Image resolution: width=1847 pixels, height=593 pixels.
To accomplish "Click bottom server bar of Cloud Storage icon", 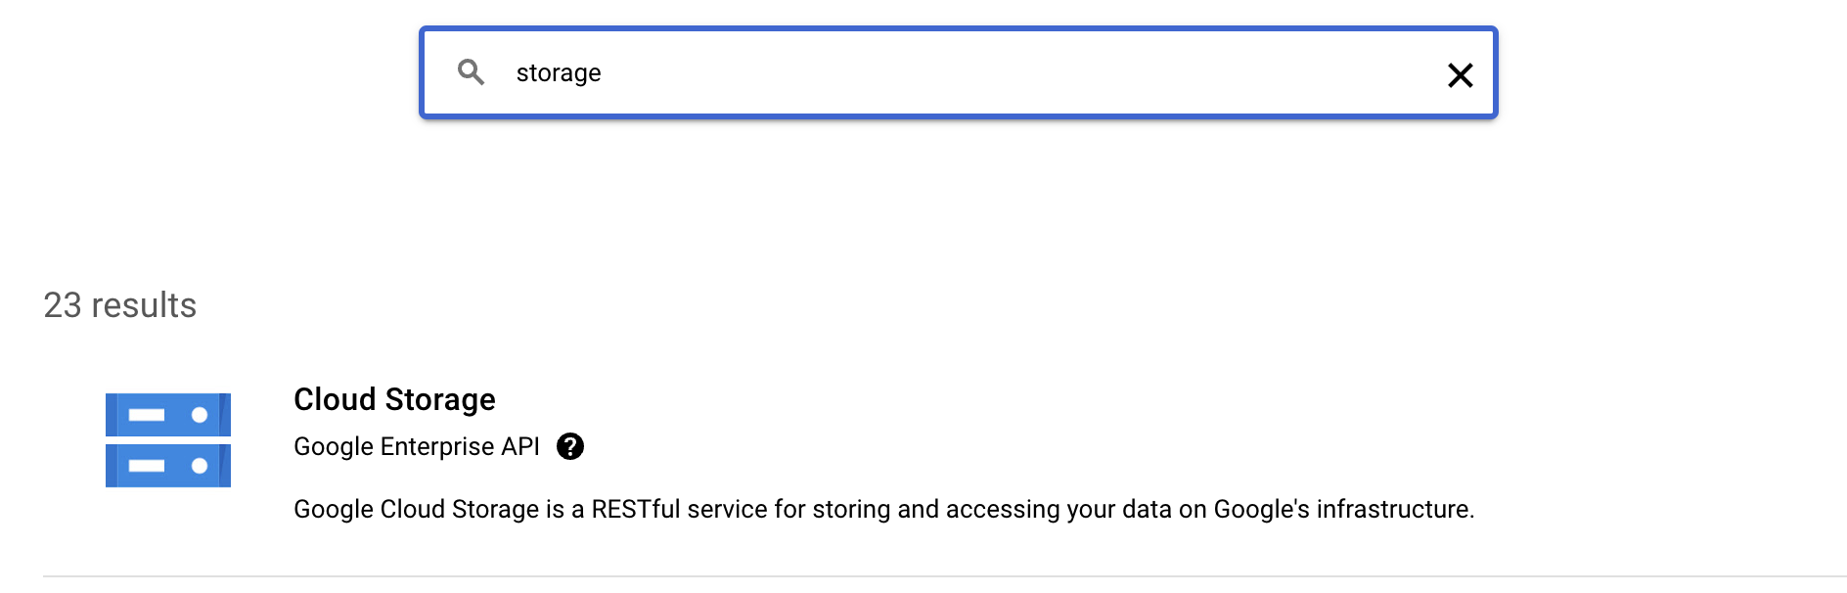I will coord(168,466).
